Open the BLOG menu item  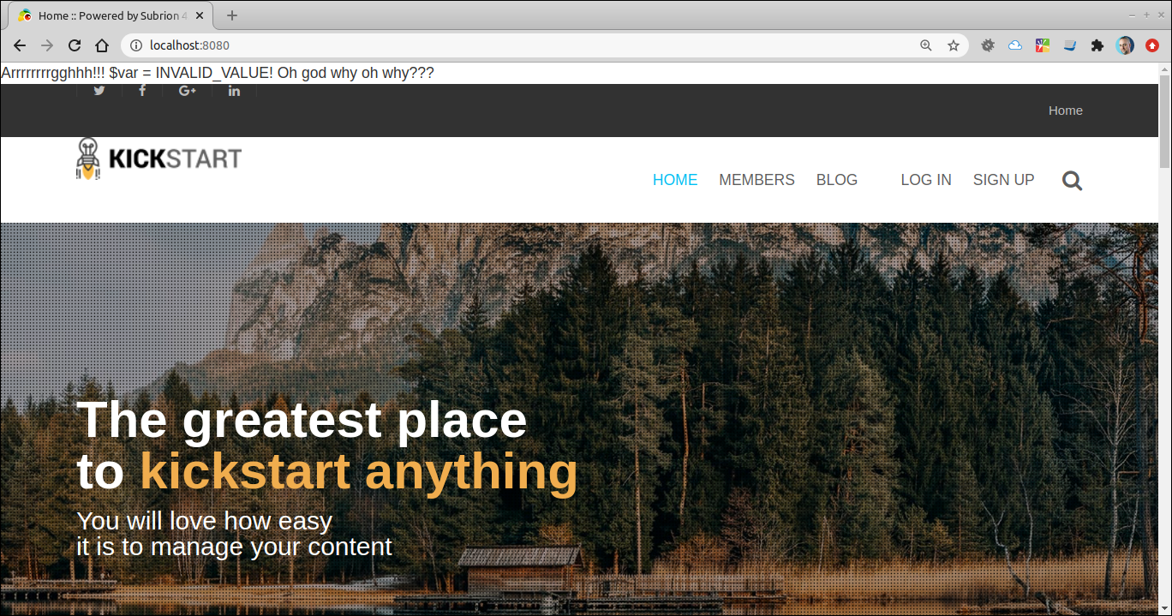837,180
